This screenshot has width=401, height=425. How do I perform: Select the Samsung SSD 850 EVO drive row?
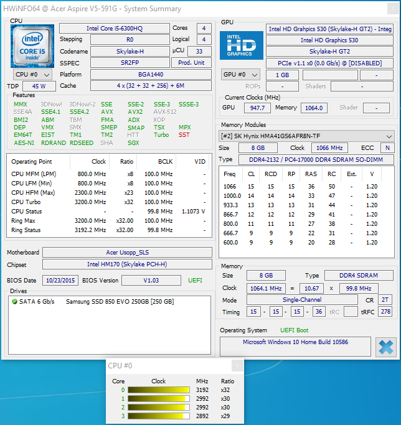(x=110, y=301)
